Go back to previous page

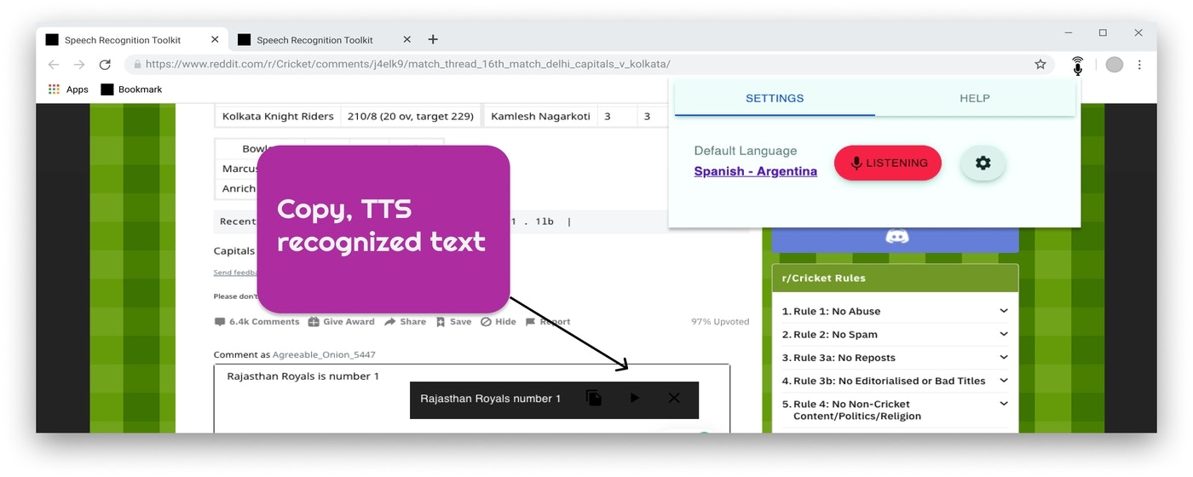(x=54, y=65)
